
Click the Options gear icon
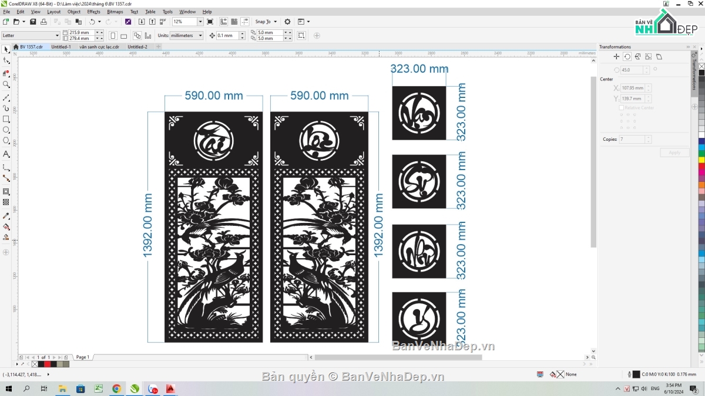point(287,22)
